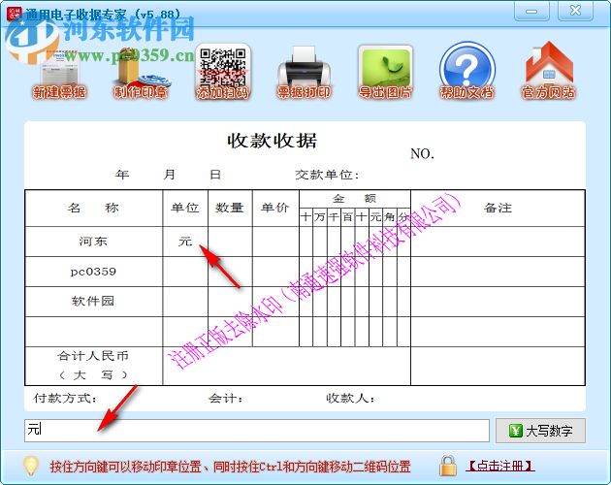Click the 添加扫码 QR code icon

(x=222, y=72)
